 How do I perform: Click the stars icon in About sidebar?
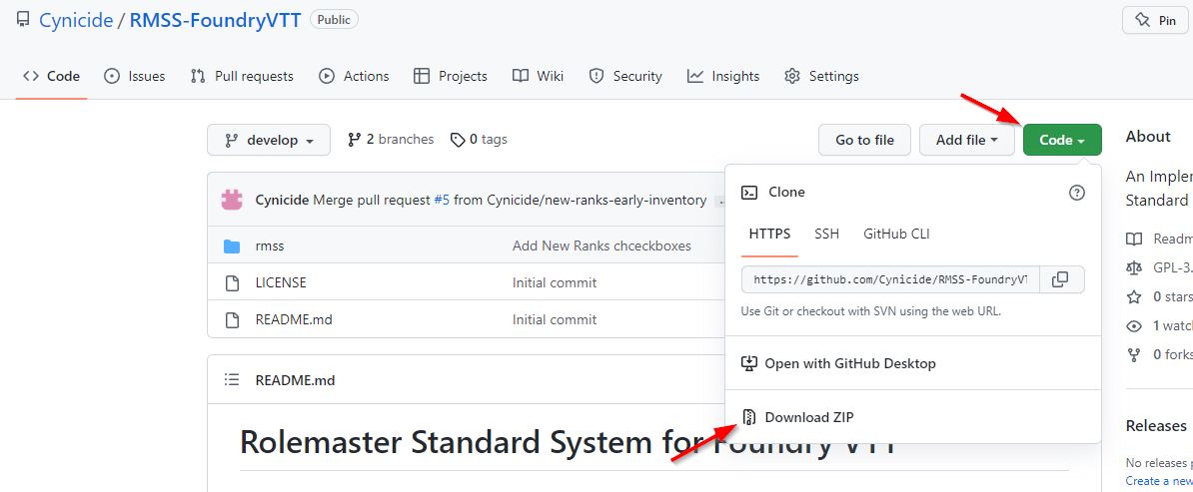click(1134, 296)
